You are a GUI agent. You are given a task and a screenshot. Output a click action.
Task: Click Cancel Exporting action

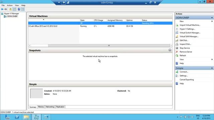pyautogui.click(x=187, y=80)
